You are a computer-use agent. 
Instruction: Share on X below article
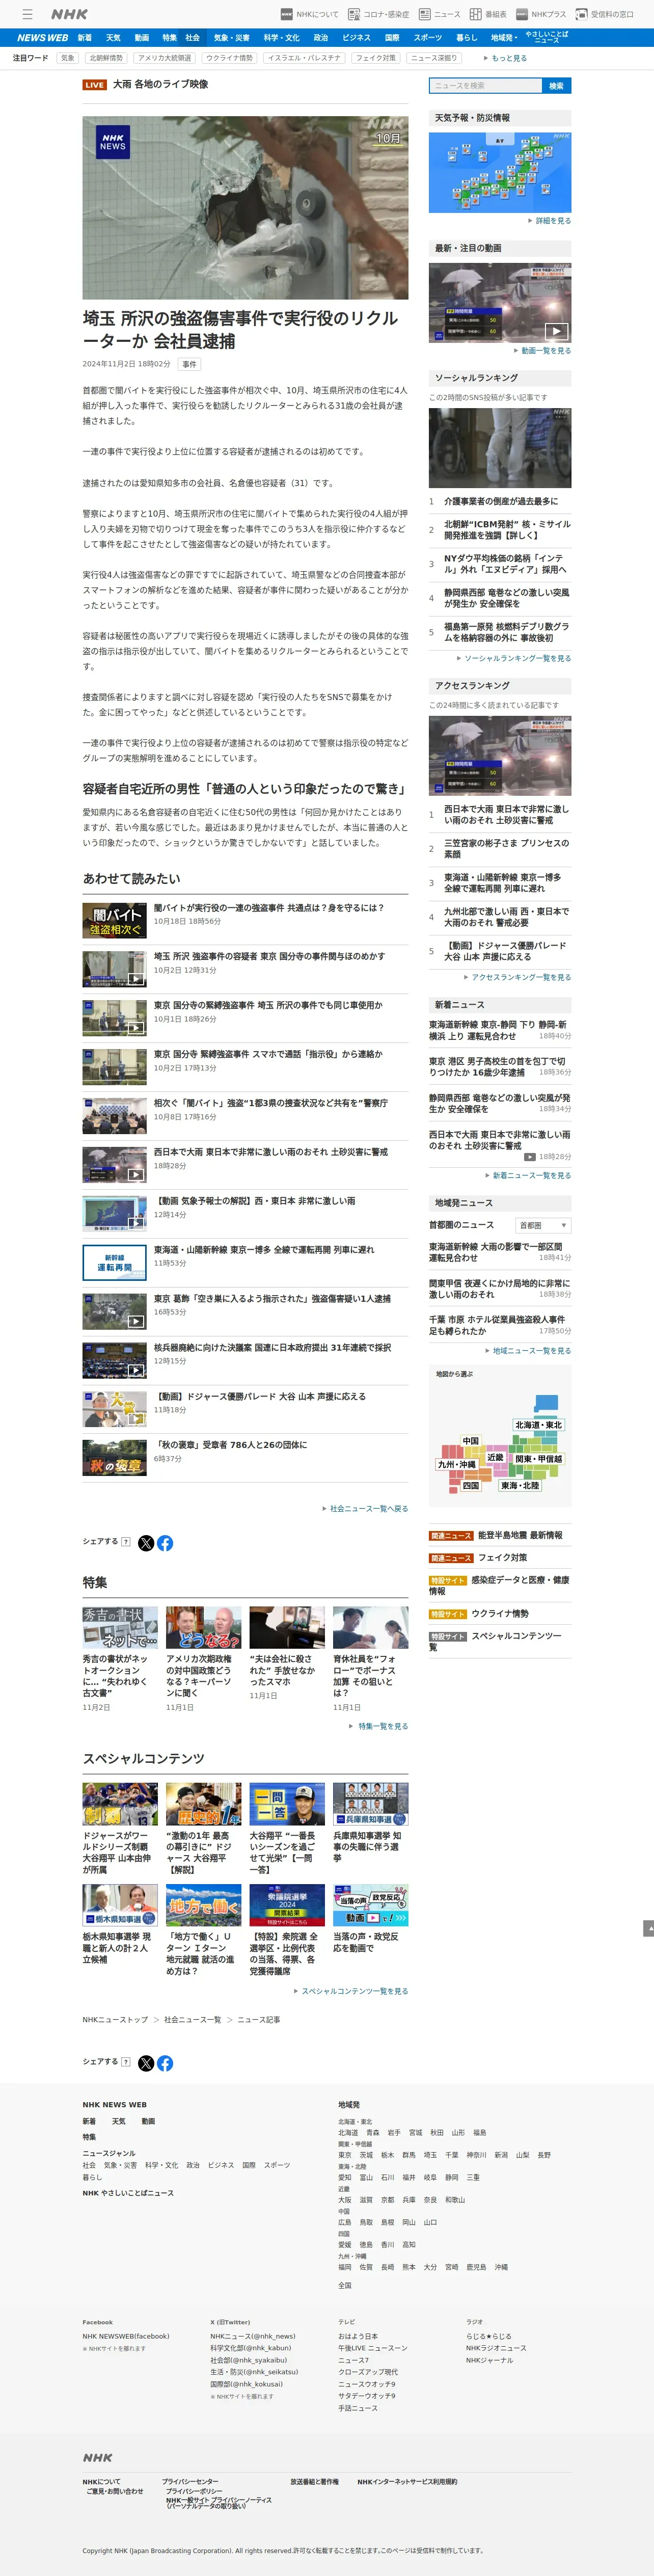point(146,1542)
